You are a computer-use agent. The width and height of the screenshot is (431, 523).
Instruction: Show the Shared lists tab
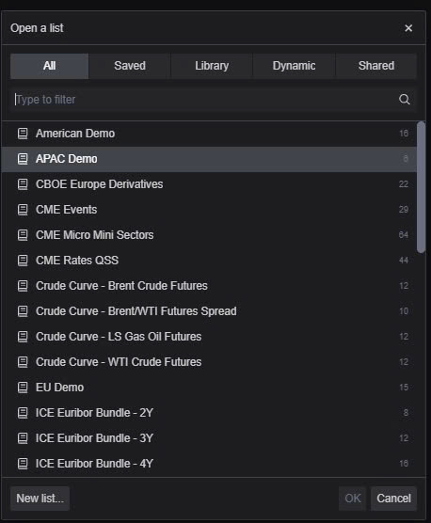[376, 66]
